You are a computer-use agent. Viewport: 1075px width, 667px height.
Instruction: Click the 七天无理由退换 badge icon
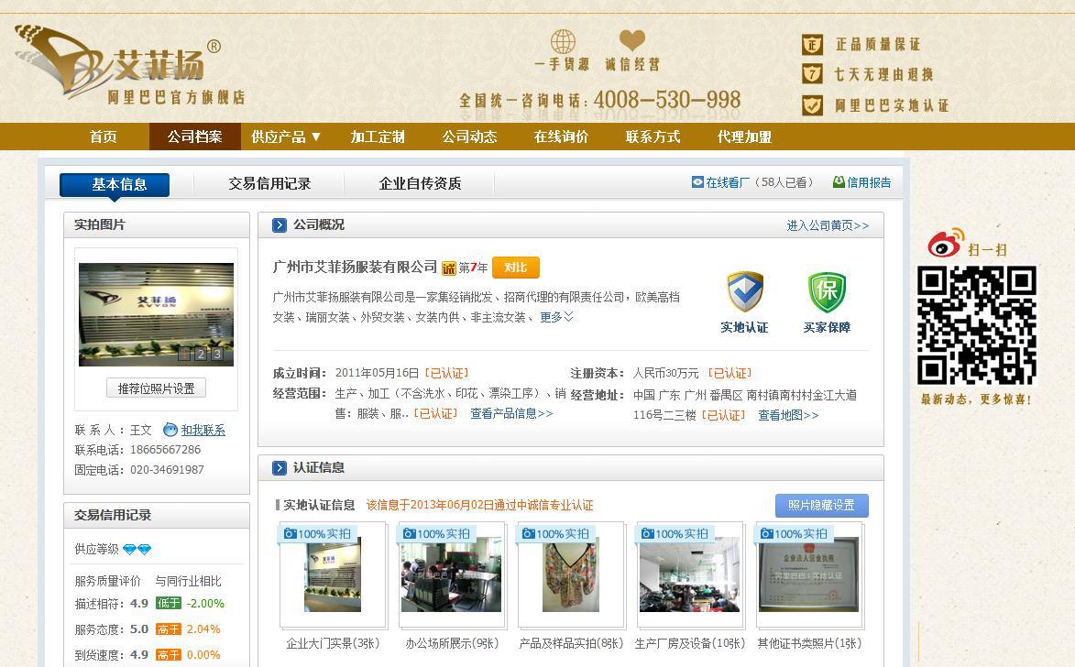(812, 73)
